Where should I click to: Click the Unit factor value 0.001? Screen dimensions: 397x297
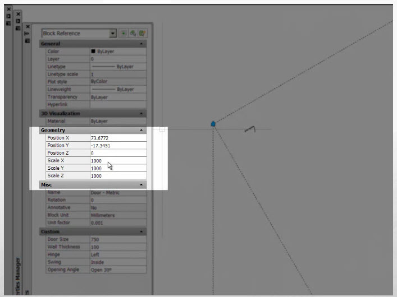pos(118,222)
